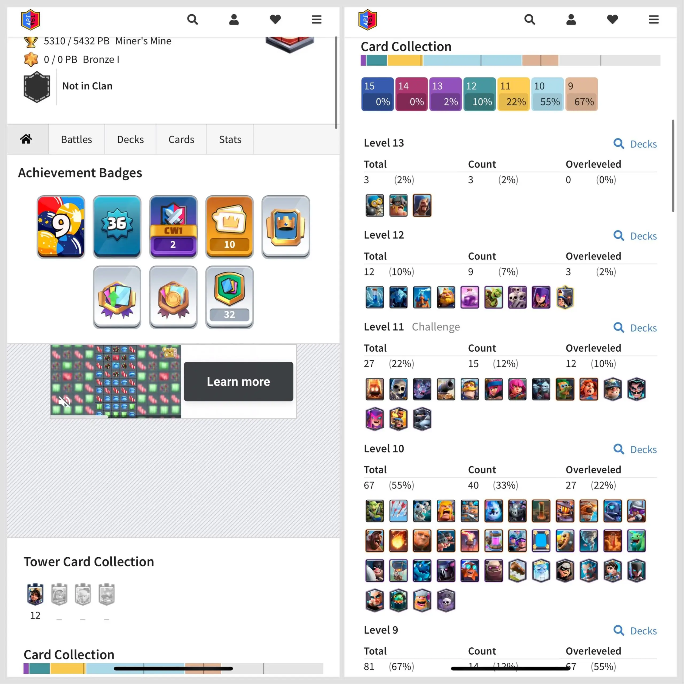The image size is (684, 684).
Task: Select the 36 years badge icon
Action: pos(117,227)
